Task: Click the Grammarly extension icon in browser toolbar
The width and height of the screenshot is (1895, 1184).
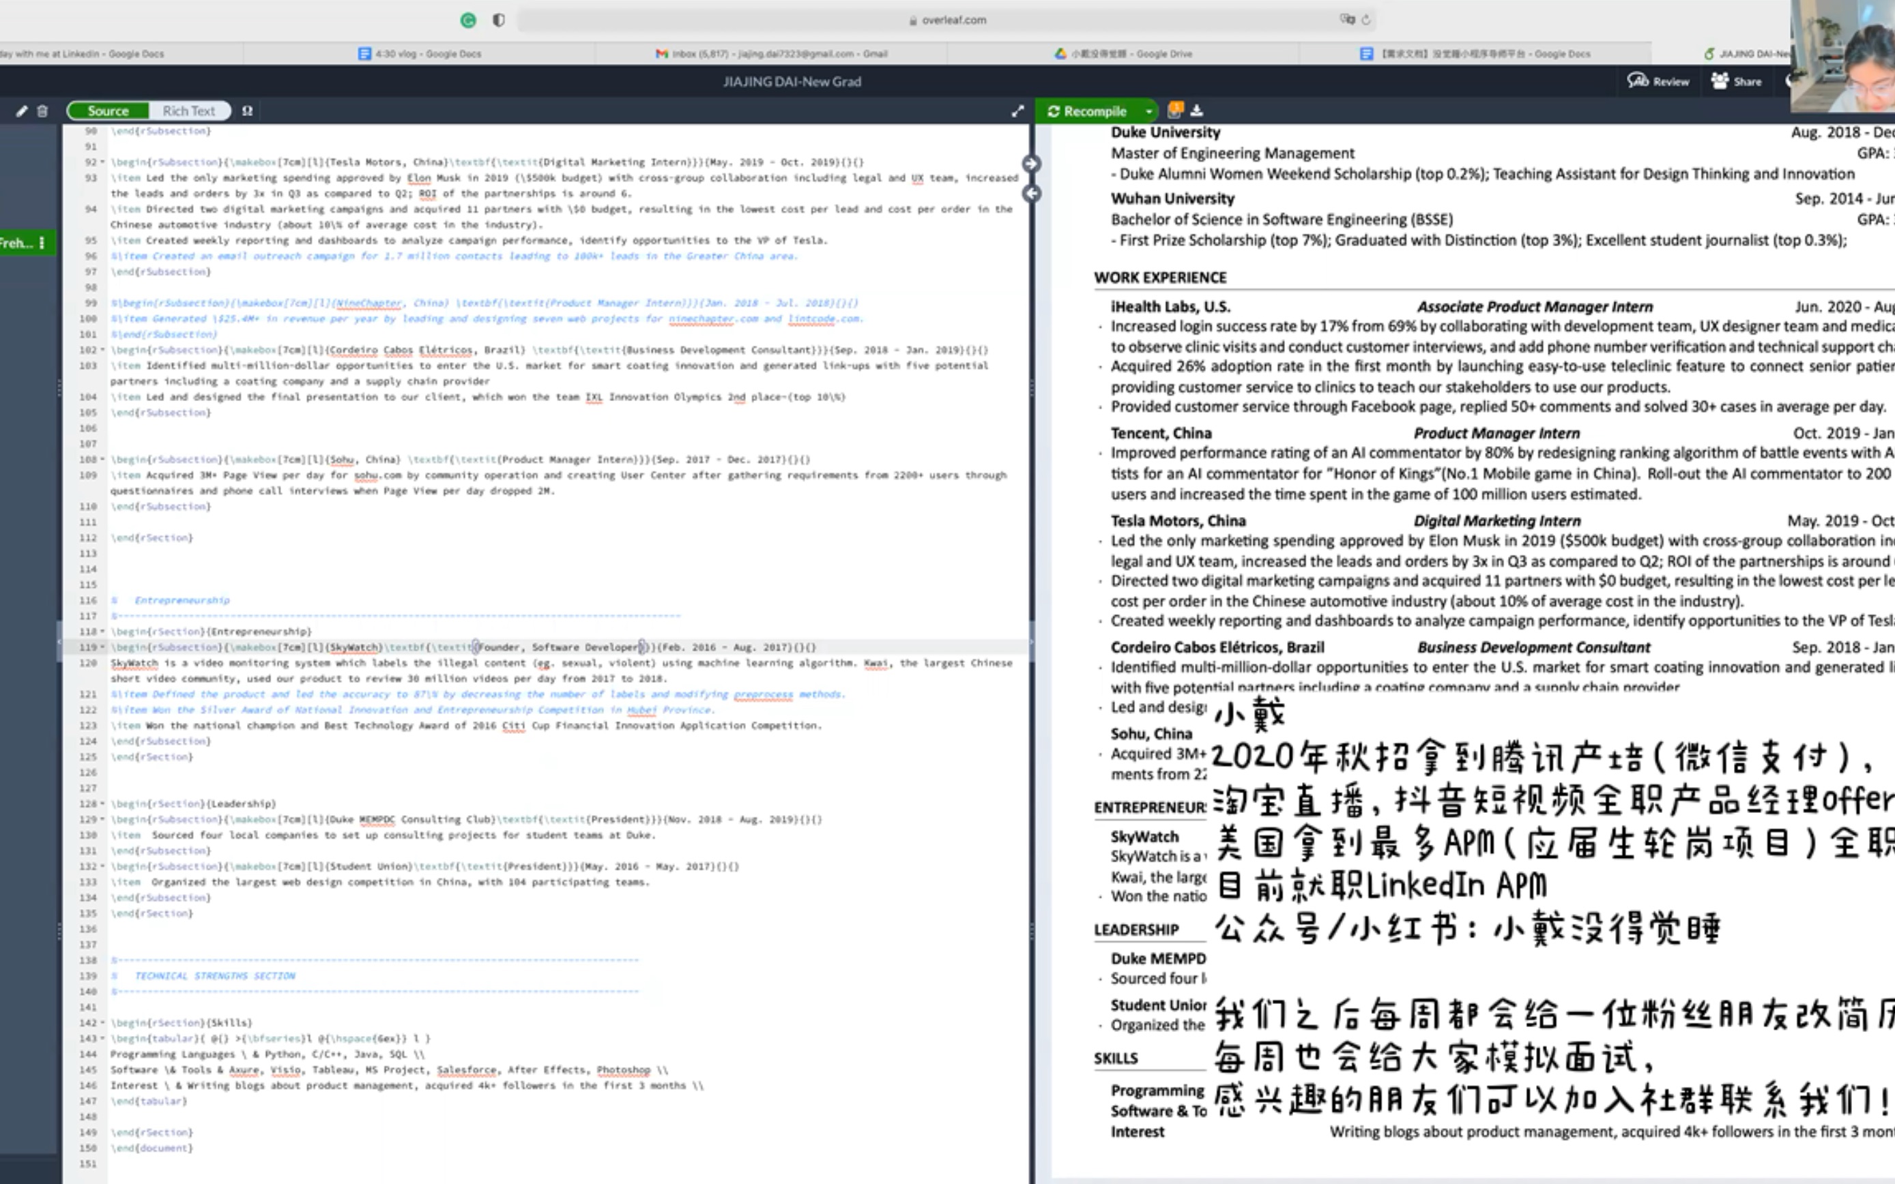Action: (x=469, y=20)
